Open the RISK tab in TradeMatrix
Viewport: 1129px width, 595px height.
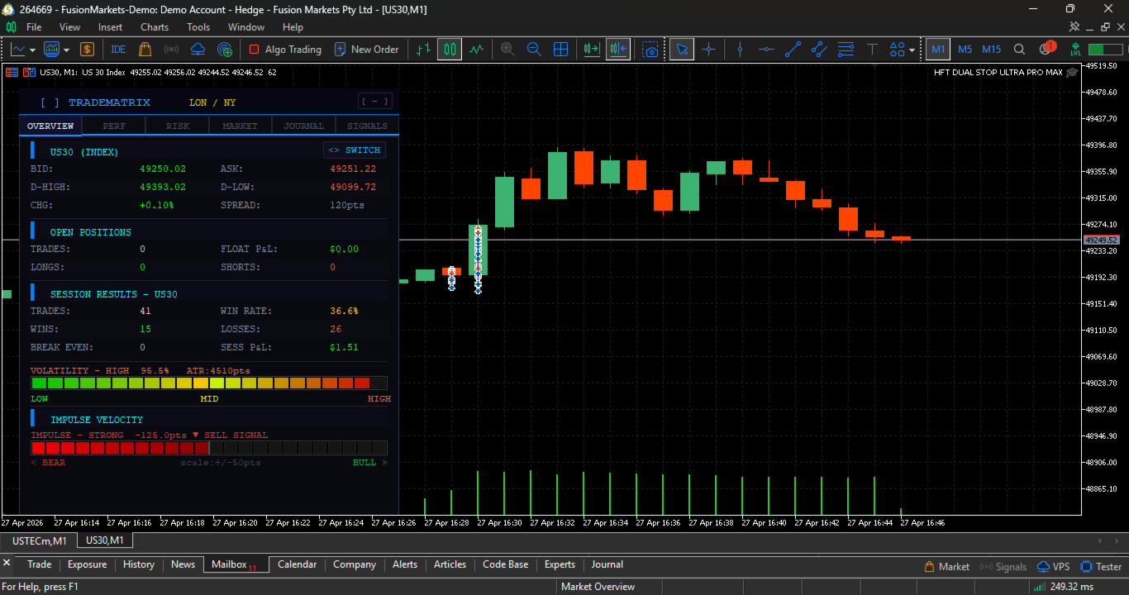click(178, 126)
